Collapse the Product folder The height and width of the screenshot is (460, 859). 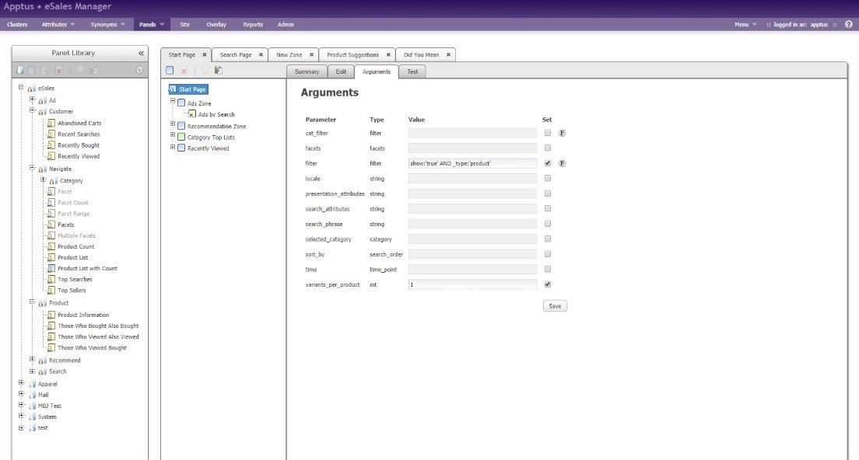click(x=32, y=302)
